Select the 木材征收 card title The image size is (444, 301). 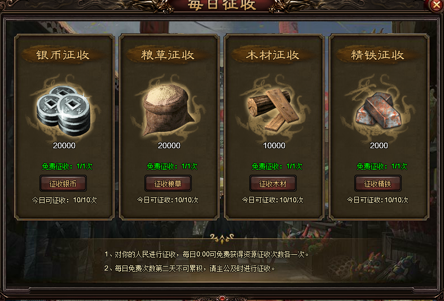click(x=272, y=55)
